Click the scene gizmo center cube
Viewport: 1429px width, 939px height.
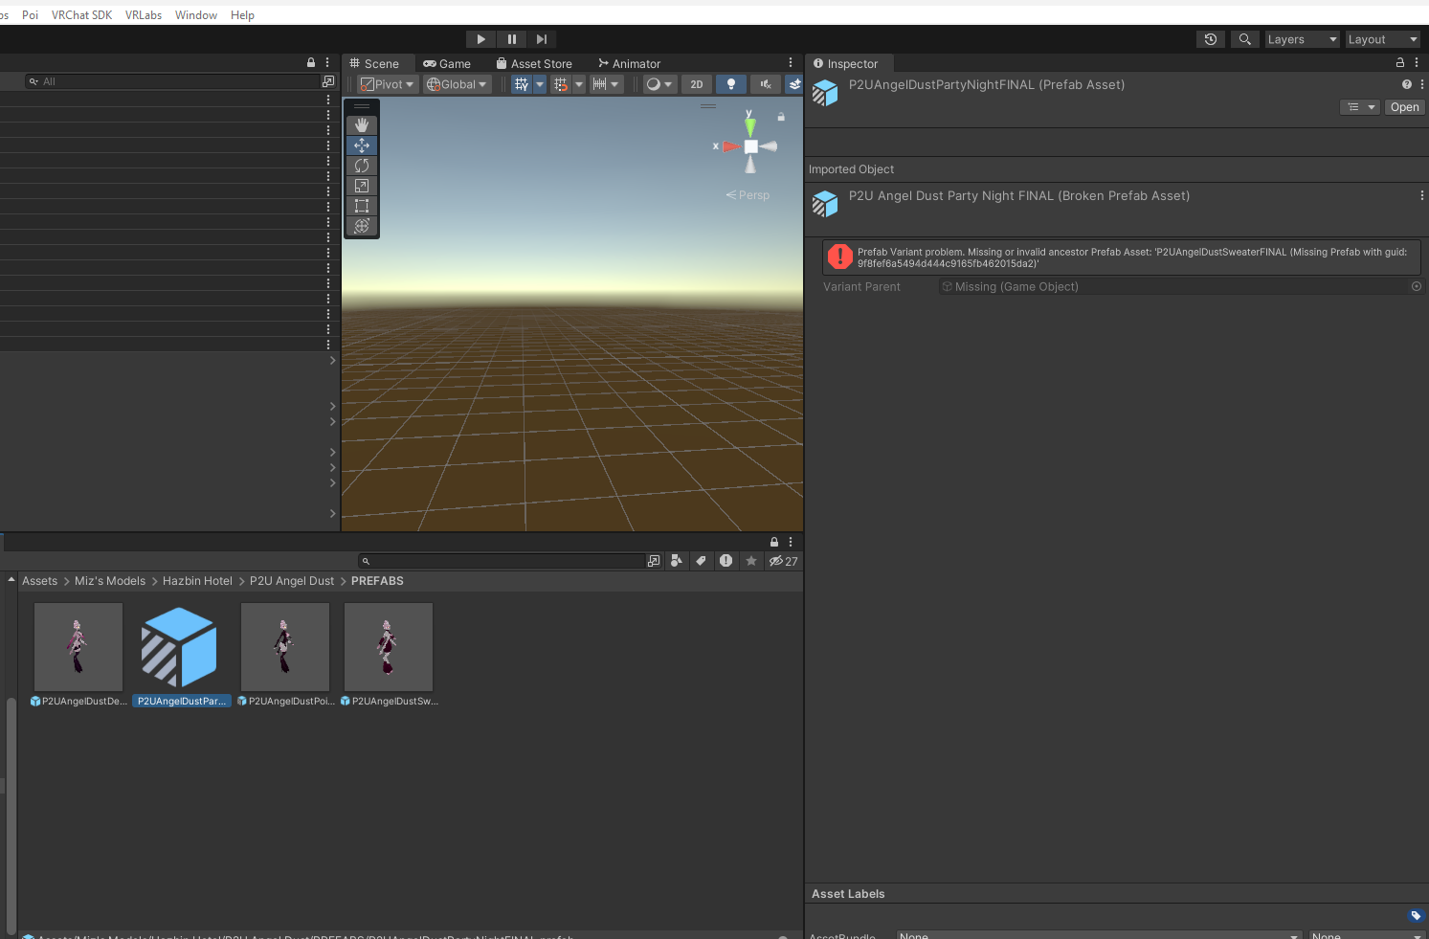751,146
